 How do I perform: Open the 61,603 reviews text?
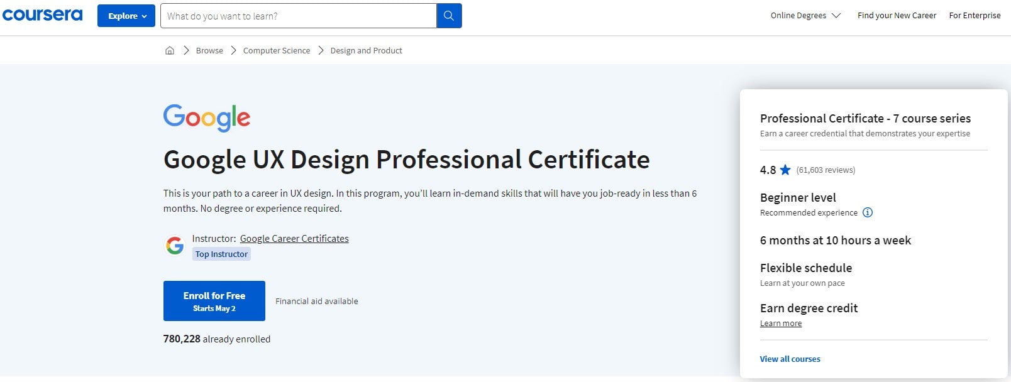[x=826, y=170]
